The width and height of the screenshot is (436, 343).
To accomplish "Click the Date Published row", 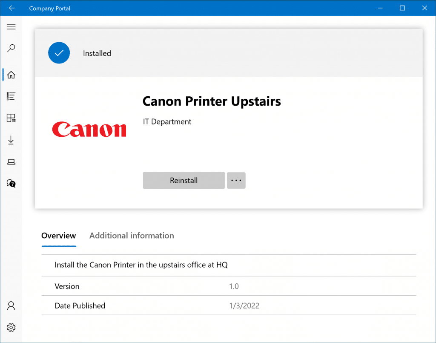I will [x=229, y=306].
